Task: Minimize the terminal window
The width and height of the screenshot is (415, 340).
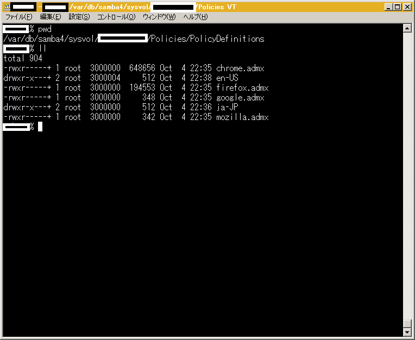Action: pos(388,7)
